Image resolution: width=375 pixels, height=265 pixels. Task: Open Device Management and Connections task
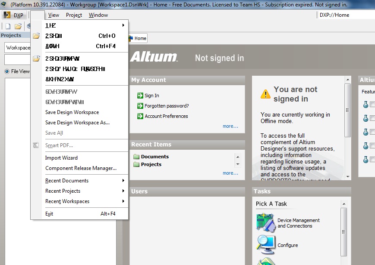click(x=299, y=223)
